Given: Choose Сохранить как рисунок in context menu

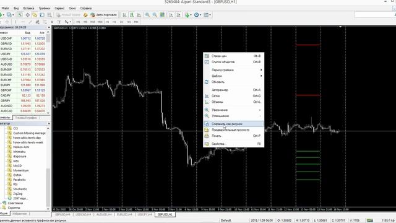Looking at the screenshot, I should point(234,124).
